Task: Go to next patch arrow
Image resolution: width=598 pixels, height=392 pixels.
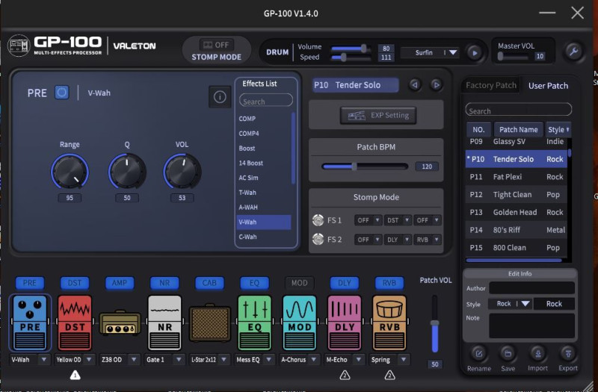Action: tap(436, 84)
